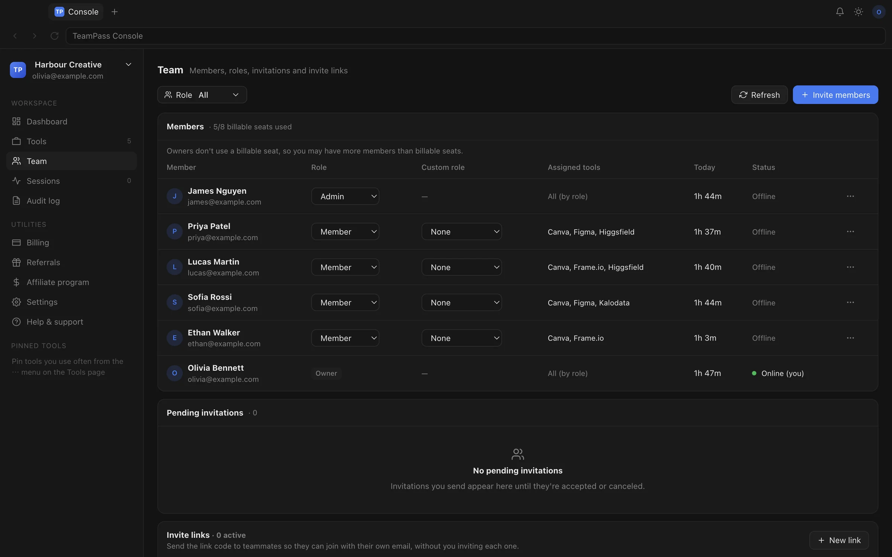This screenshot has width=892, height=557.
Task: Click Canva, Figma, Higgsfield assigned tools
Action: (591, 232)
